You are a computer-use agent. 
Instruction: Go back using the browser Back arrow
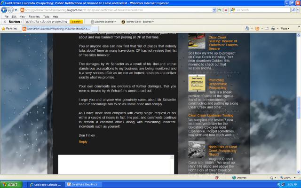tap(4, 10)
